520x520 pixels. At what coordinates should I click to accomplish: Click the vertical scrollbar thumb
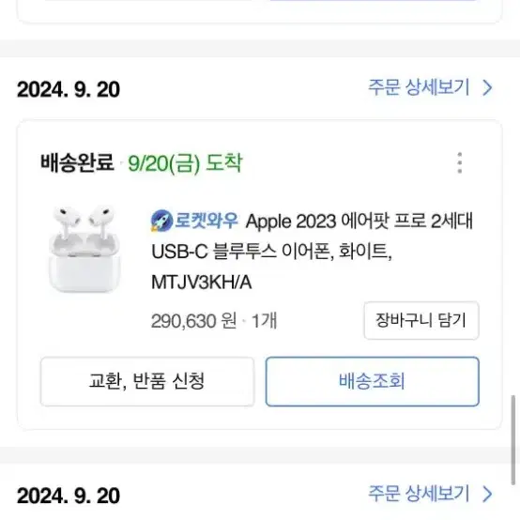[513, 439]
